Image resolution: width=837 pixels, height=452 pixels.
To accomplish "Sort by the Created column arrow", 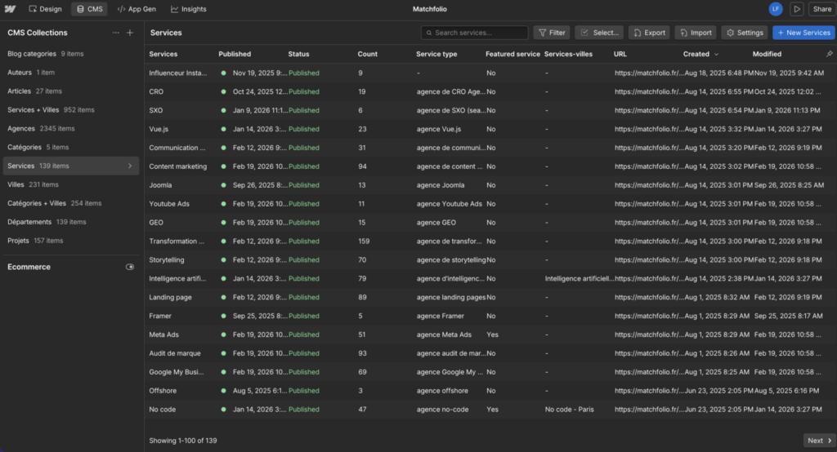I will coord(716,55).
